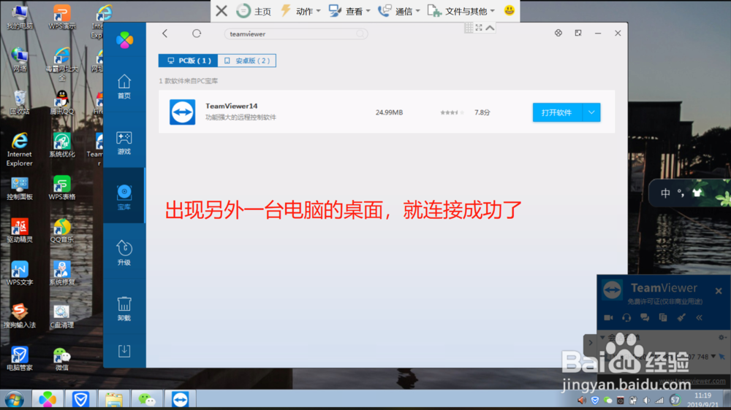Screen dimensions: 731x410
Task: Click the input method shirt skin icon
Action: tap(697, 193)
